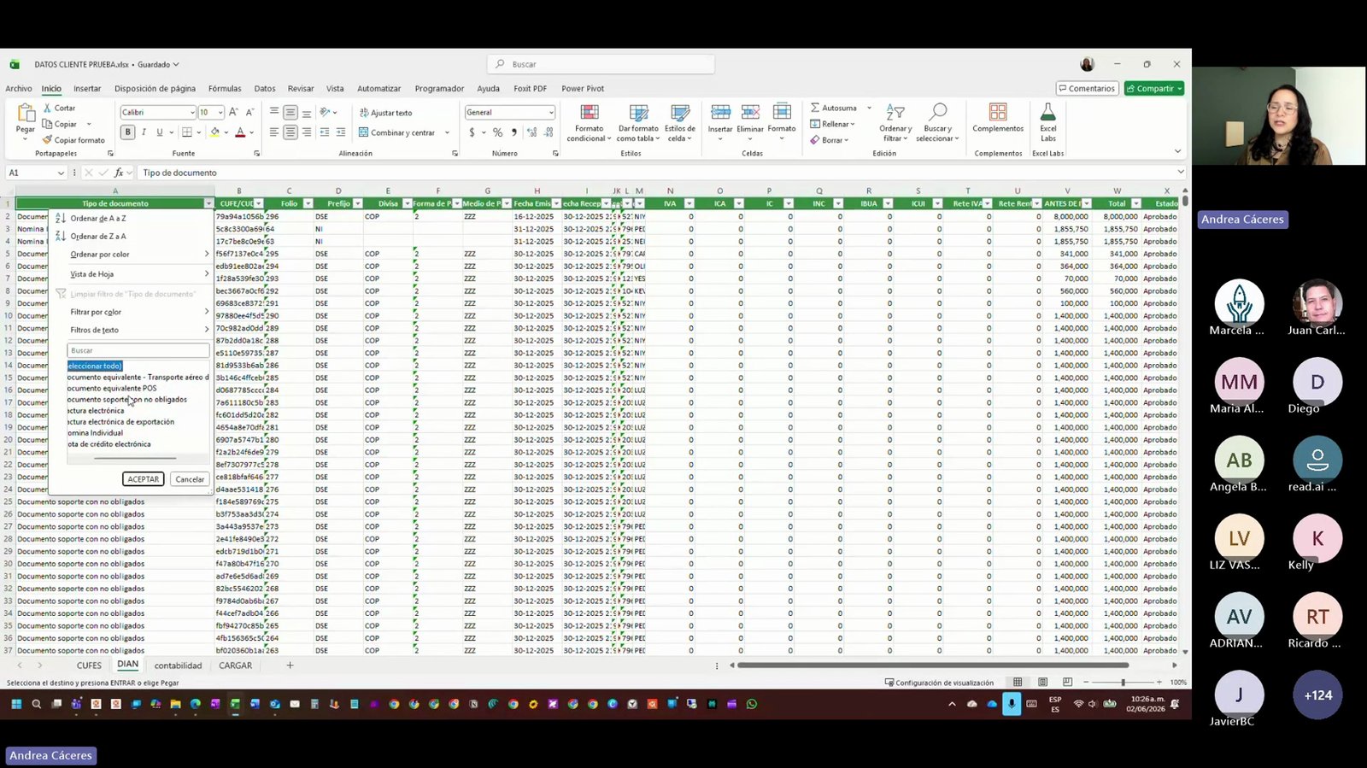The image size is (1367, 768).
Task: Click the insert function fx icon
Action: pos(118,173)
